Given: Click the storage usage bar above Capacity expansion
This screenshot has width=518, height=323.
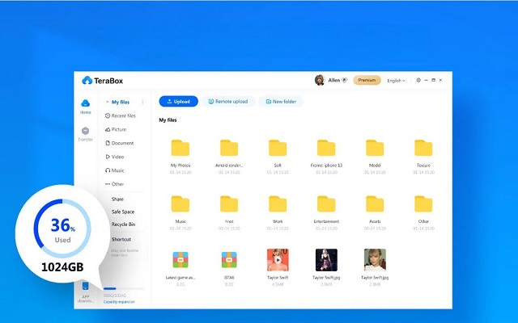Looking at the screenshot, I should [x=124, y=289].
